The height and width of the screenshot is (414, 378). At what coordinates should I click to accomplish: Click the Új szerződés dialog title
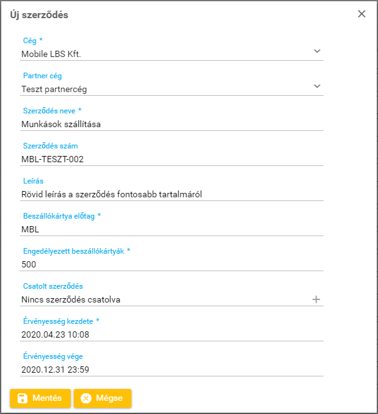tap(39, 14)
